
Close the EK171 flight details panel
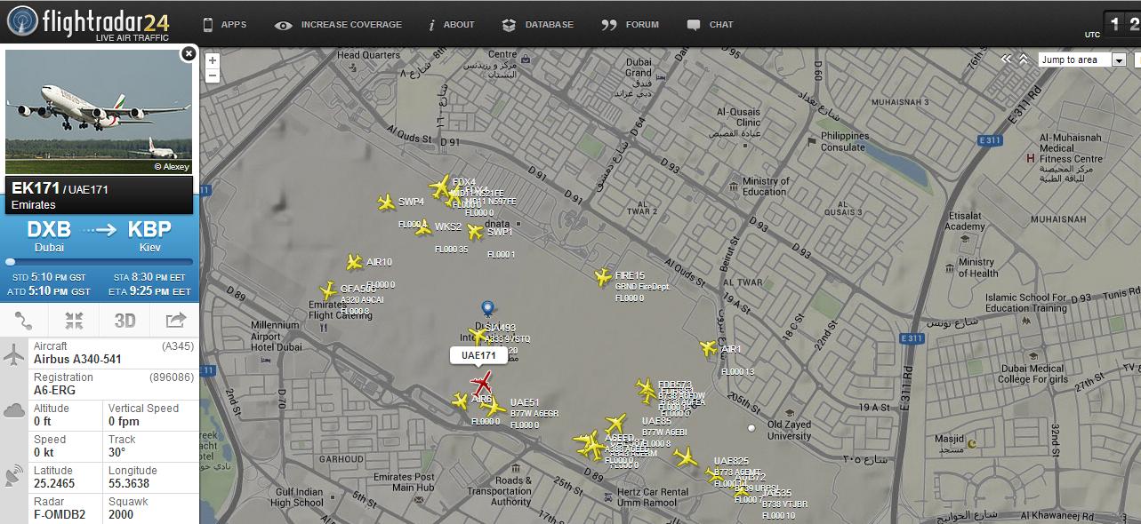(x=188, y=54)
